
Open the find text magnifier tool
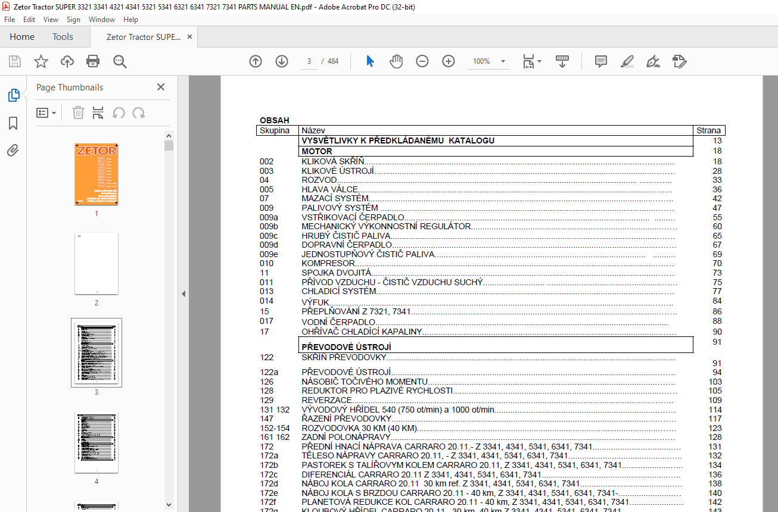tap(120, 61)
